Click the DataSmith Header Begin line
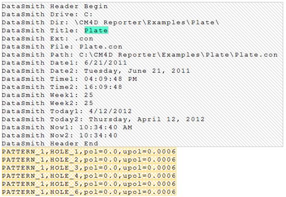The width and height of the screenshot is (286, 197). point(55,6)
